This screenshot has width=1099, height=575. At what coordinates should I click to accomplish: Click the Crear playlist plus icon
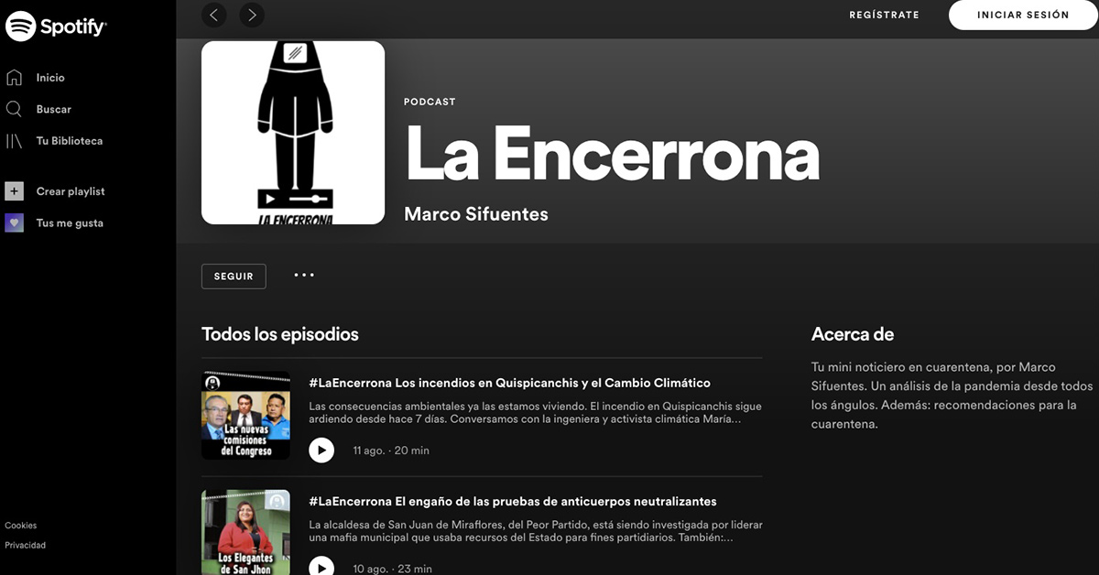click(x=14, y=191)
